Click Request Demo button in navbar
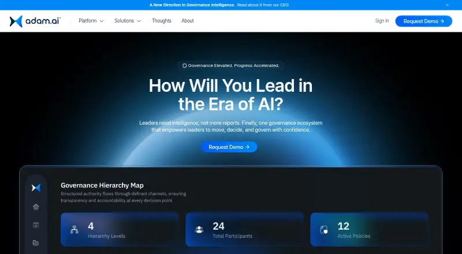 [424, 21]
